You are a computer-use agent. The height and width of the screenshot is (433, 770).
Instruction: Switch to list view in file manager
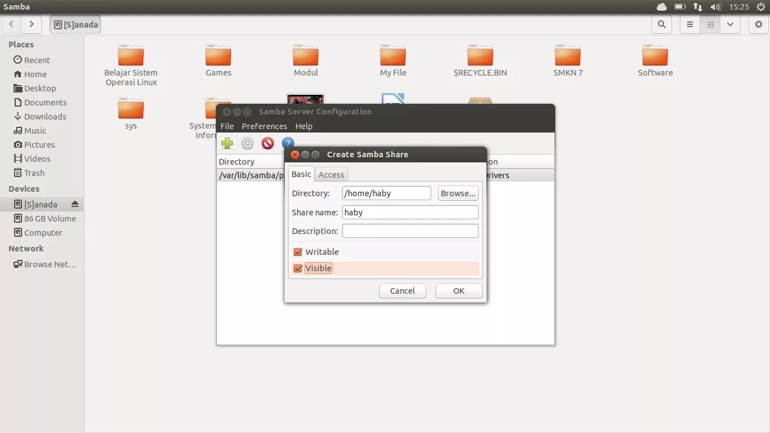tap(689, 24)
